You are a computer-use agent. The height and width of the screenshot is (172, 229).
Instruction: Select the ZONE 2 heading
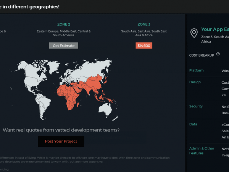[64, 24]
